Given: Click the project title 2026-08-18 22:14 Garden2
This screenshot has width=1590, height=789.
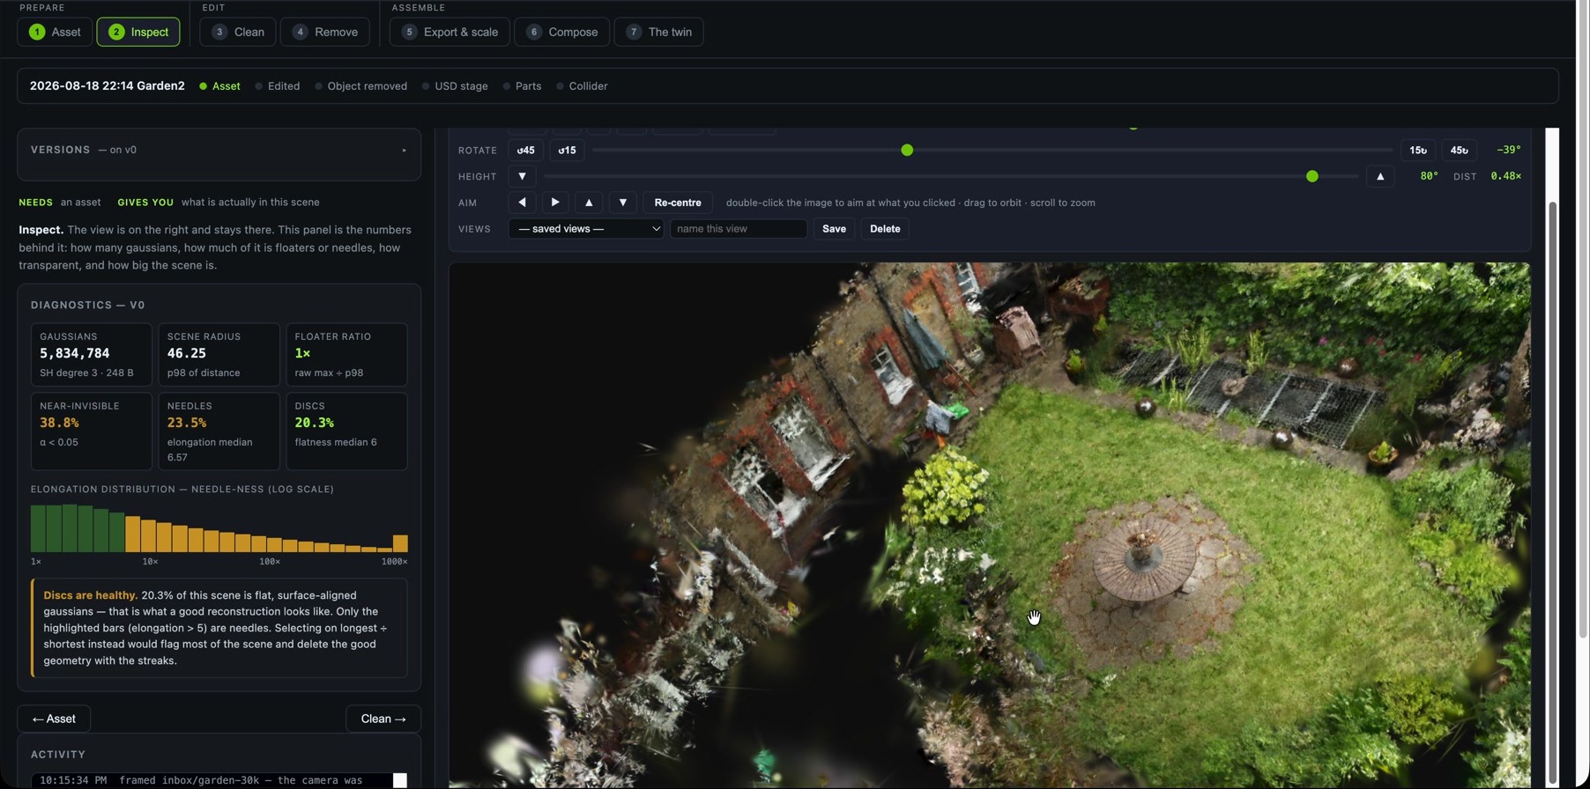Looking at the screenshot, I should click(108, 86).
